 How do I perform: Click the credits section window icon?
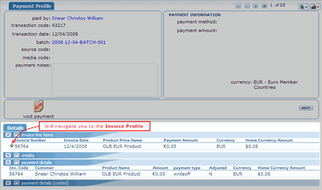[x=16, y=155]
